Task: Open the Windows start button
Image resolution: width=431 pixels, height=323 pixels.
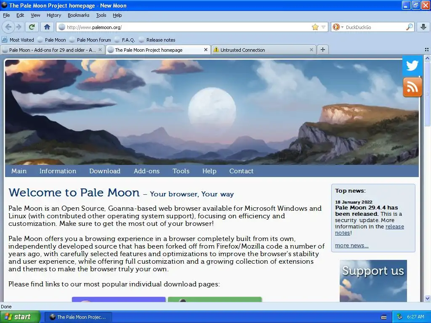Action: [20, 317]
